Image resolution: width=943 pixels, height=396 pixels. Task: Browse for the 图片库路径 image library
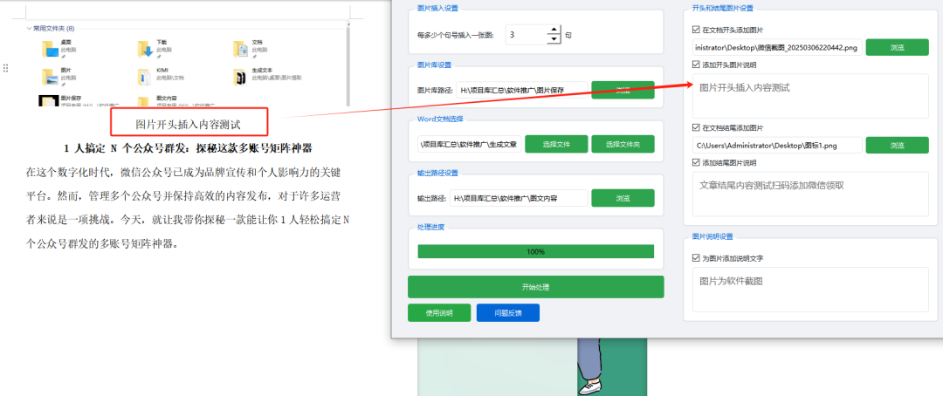click(x=623, y=90)
